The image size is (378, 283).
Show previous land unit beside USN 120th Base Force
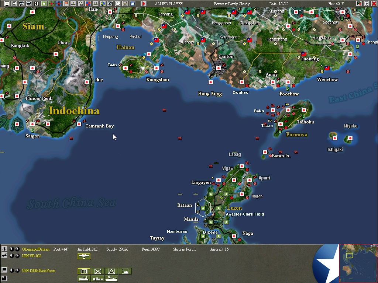point(11,270)
